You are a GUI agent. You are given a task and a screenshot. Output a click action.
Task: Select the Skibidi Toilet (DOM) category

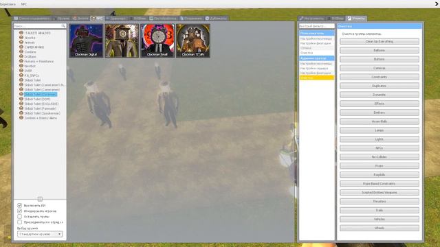click(37, 99)
